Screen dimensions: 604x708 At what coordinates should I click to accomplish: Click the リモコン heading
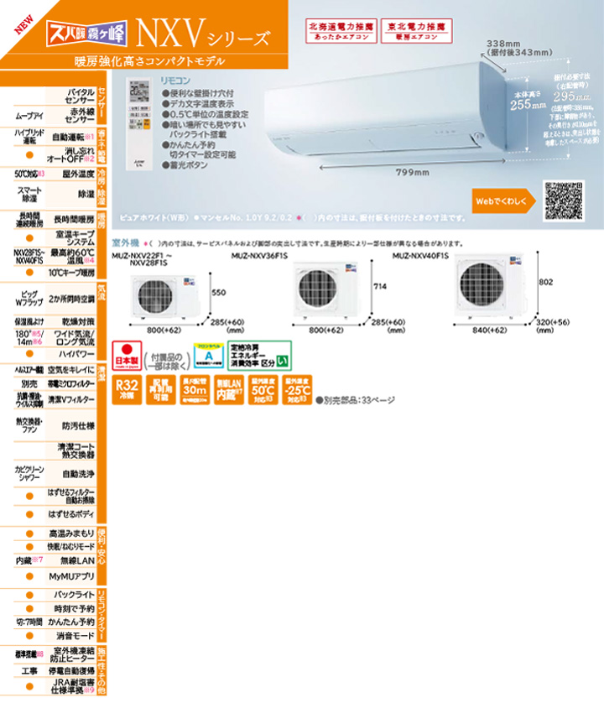coord(175,81)
